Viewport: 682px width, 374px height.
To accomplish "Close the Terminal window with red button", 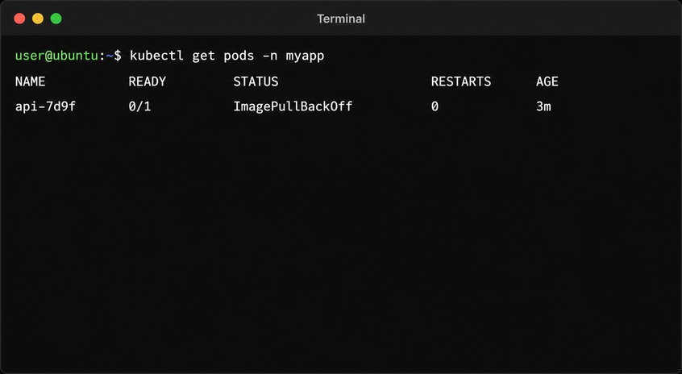I will (x=19, y=19).
